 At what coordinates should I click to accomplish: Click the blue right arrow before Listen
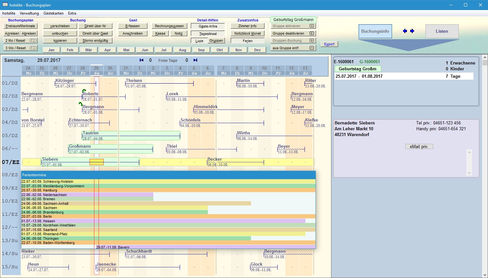point(412,31)
